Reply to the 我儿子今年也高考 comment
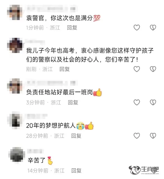Viewport: 164px width, 179px height. pos(65,69)
